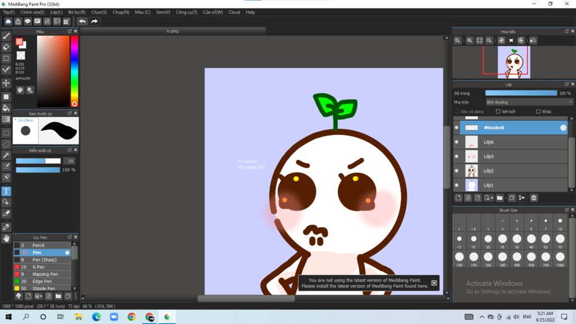Enable the Khóa lock checkbox
This screenshot has width=576, height=324.
point(538,111)
